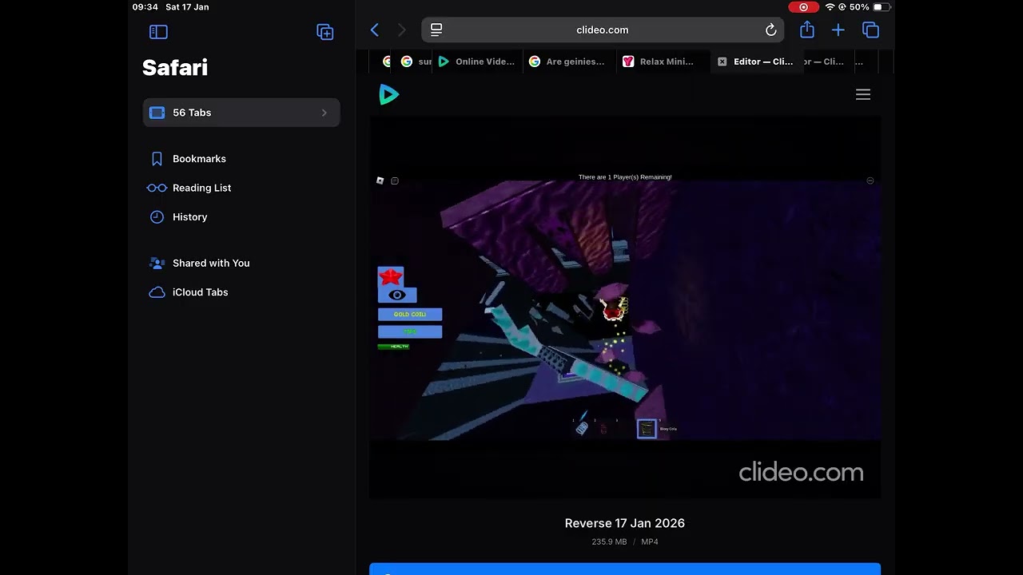Click the Reading List glasses icon
Viewport: 1023px width, 575px height.
pyautogui.click(x=157, y=188)
